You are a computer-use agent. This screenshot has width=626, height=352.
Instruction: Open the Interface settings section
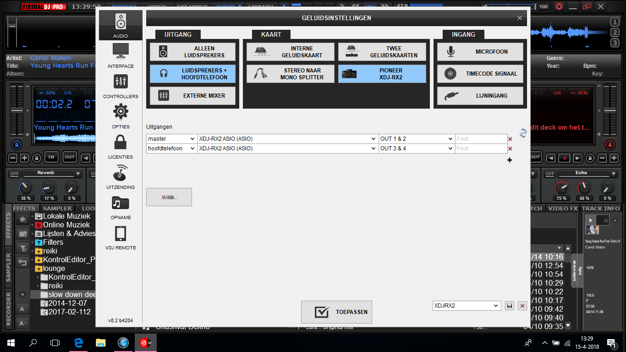coord(121,56)
